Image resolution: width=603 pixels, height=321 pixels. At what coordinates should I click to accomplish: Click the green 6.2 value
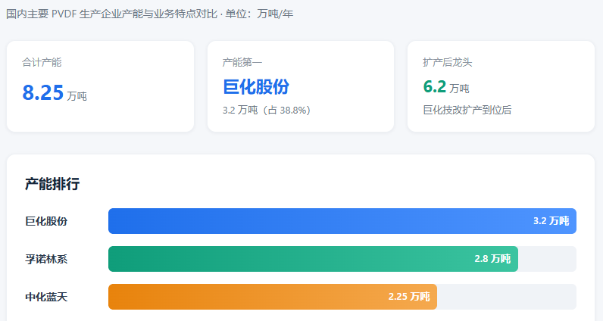pos(435,86)
